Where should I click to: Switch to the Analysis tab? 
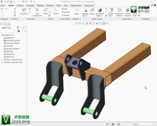[x=20, y=5]
